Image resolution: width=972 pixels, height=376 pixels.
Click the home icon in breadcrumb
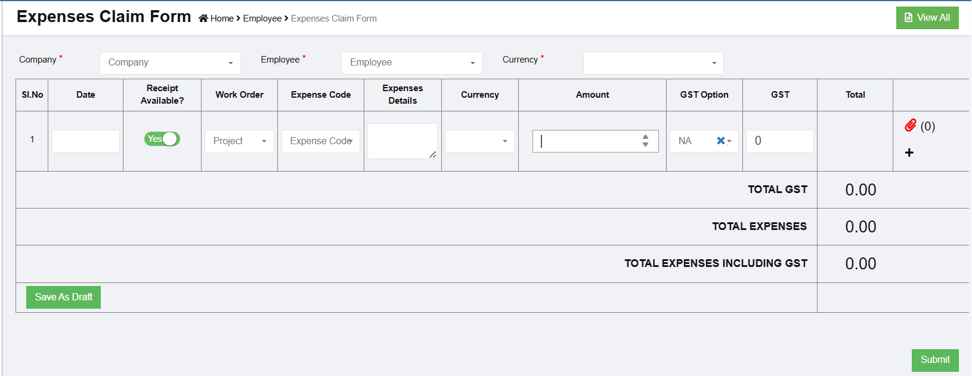(x=203, y=18)
